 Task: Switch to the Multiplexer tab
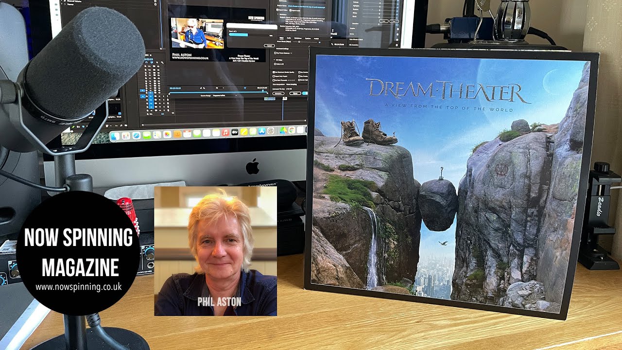click(298, 38)
